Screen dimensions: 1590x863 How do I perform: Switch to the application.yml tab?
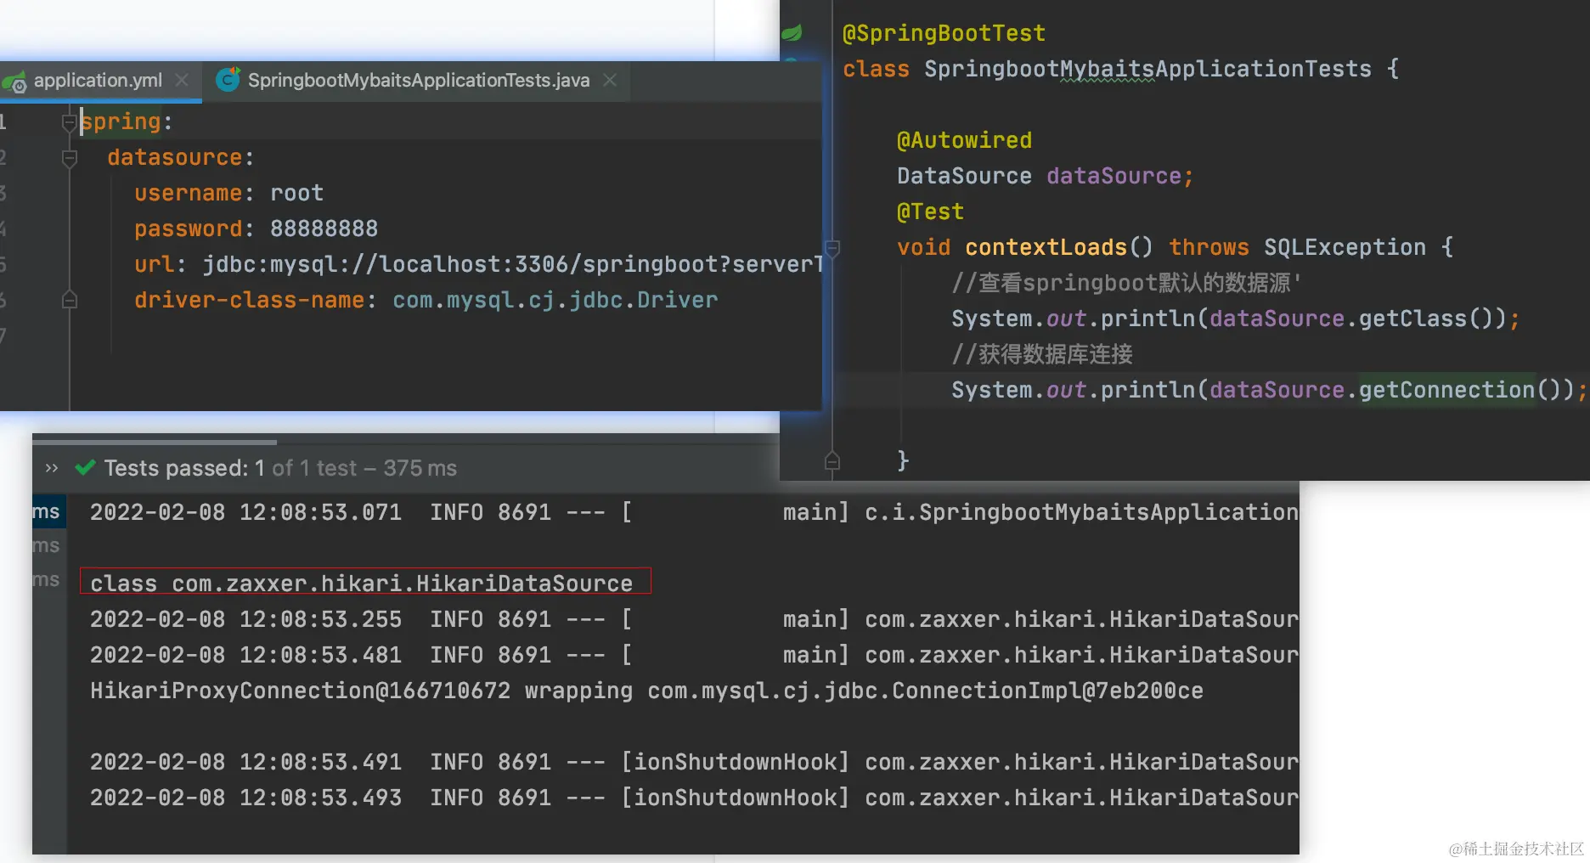click(x=99, y=81)
